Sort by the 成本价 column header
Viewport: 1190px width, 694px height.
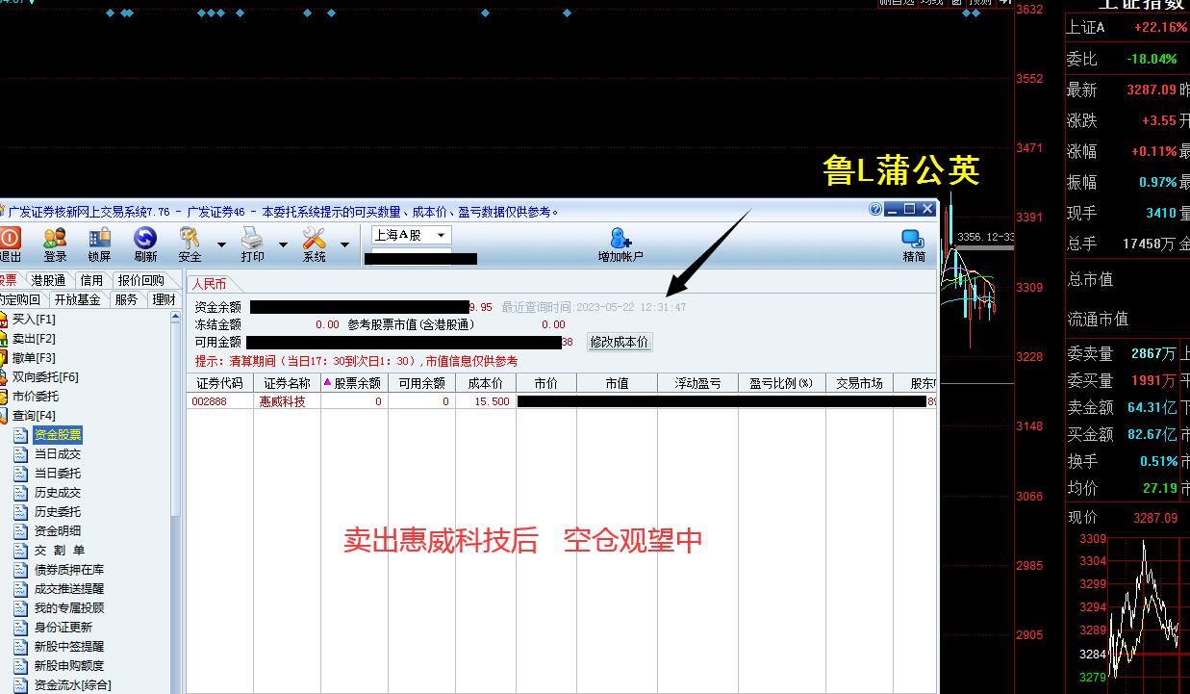coord(485,383)
